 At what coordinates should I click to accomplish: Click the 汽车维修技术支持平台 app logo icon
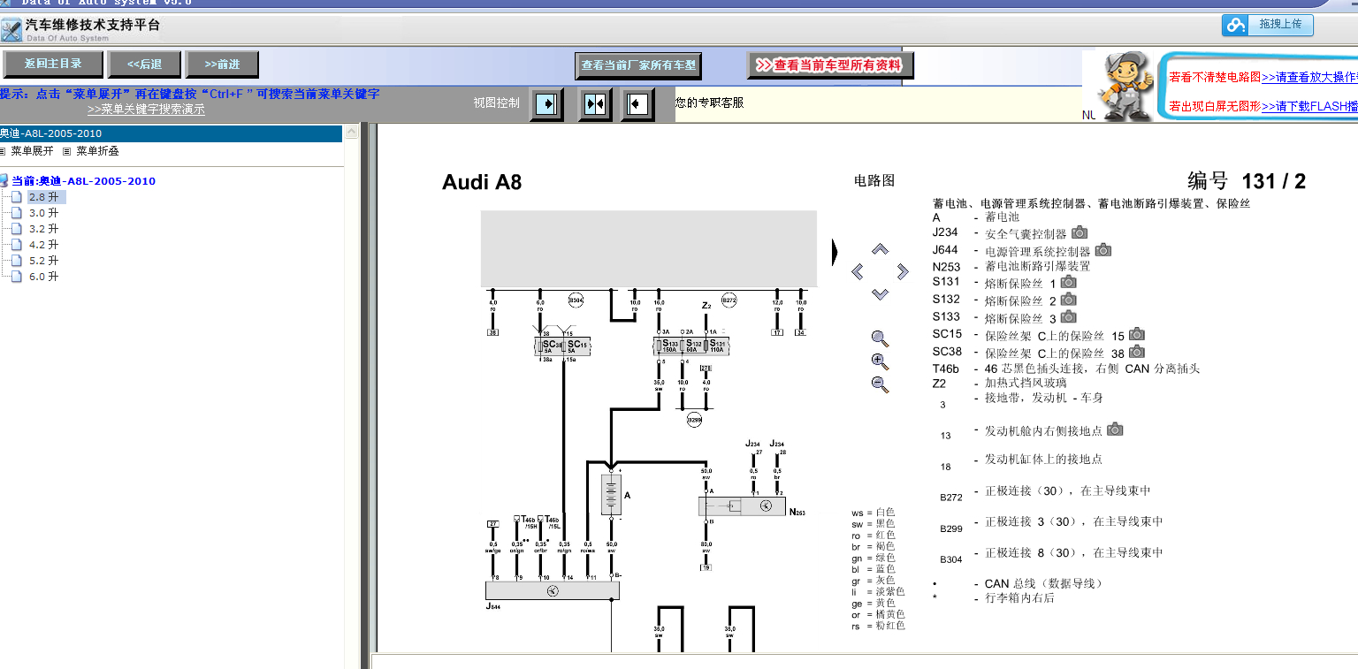point(11,30)
